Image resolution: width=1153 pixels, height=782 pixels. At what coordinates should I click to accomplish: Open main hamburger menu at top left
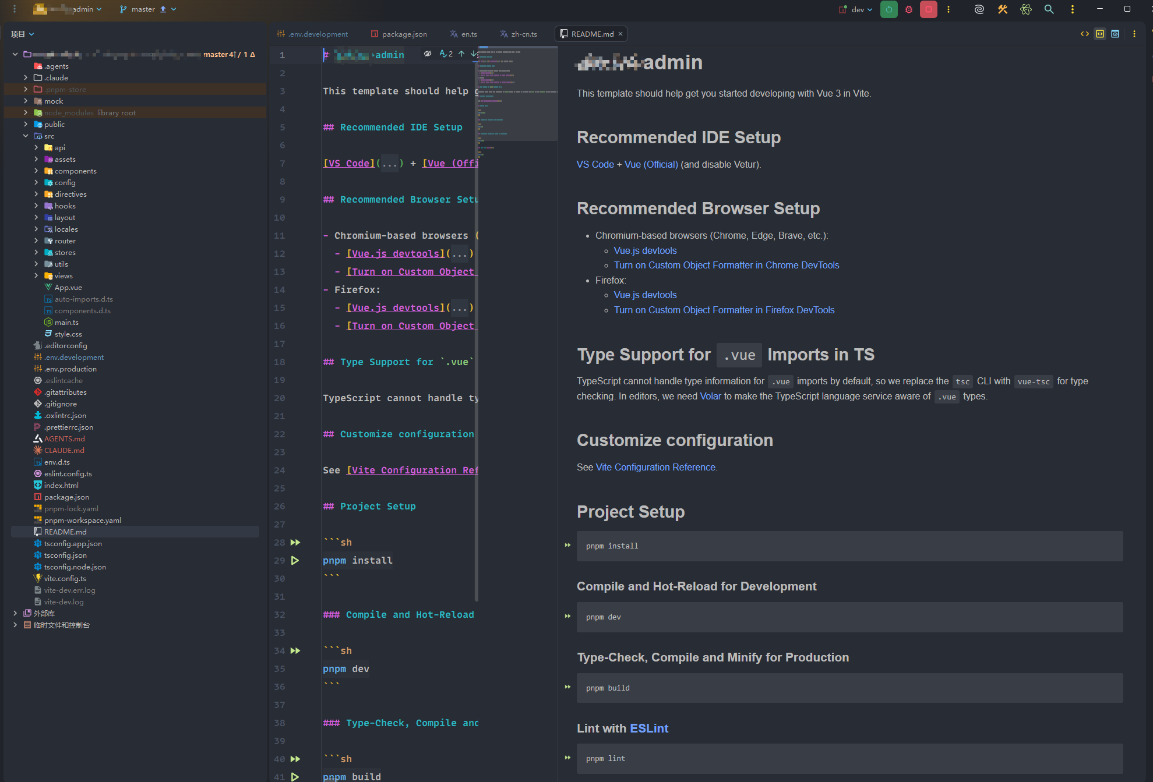15,9
